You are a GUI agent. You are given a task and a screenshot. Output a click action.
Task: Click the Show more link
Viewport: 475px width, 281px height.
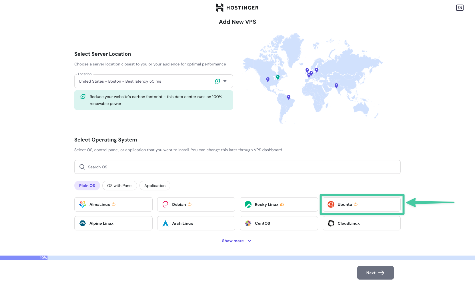point(233,241)
